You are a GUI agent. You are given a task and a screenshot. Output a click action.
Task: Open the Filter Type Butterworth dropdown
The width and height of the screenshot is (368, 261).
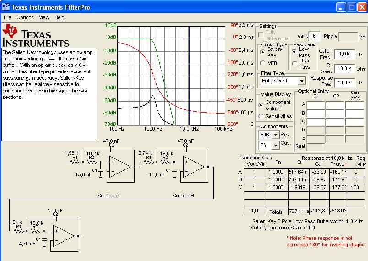pos(302,81)
